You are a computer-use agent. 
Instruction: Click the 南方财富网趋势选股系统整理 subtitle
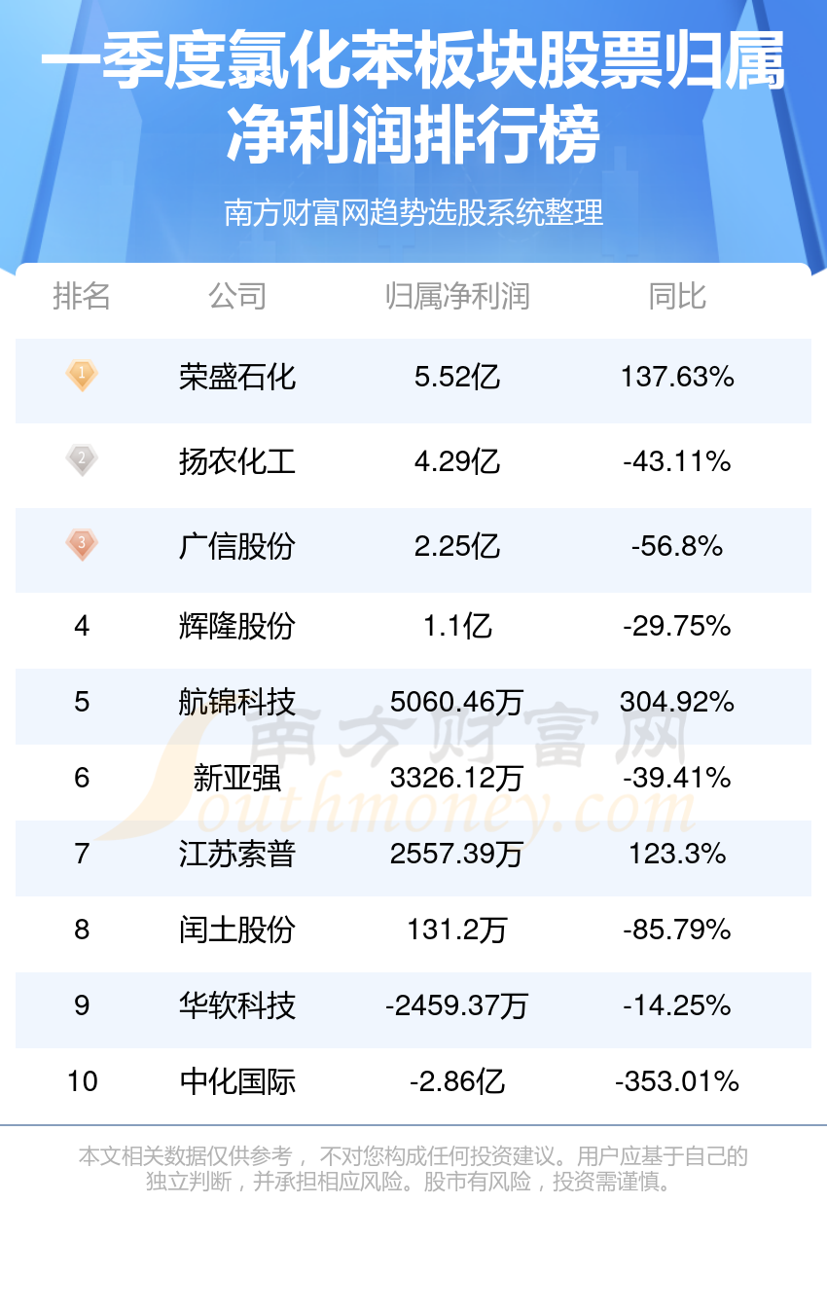click(413, 211)
